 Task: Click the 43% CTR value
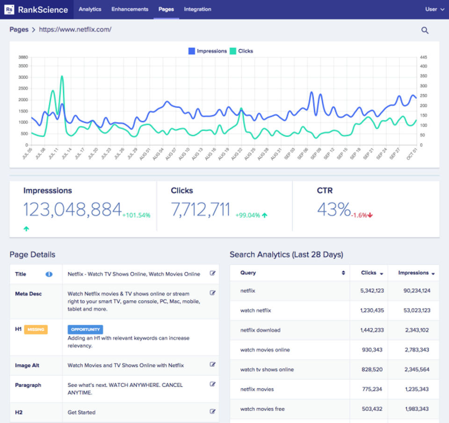coord(334,210)
